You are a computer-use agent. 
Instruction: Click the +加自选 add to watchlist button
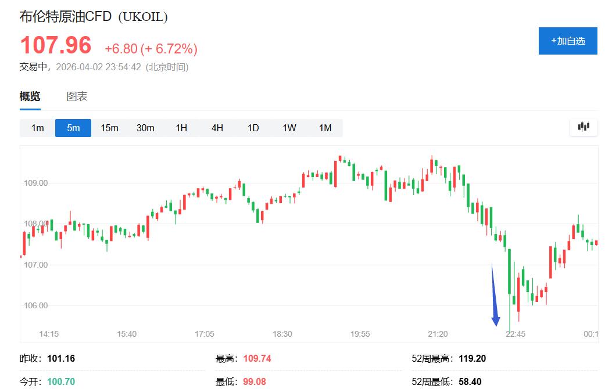coord(567,41)
